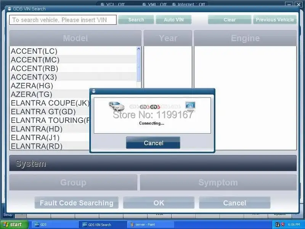Click the System header bar
305x229 pixels.
[153, 163]
